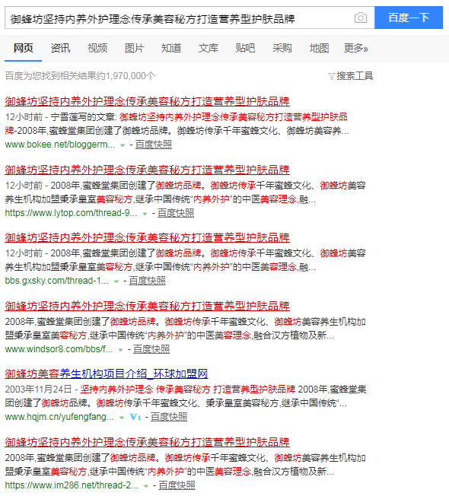Expand dropdown arrow next to bbs.gxsky.com URL

116,281
